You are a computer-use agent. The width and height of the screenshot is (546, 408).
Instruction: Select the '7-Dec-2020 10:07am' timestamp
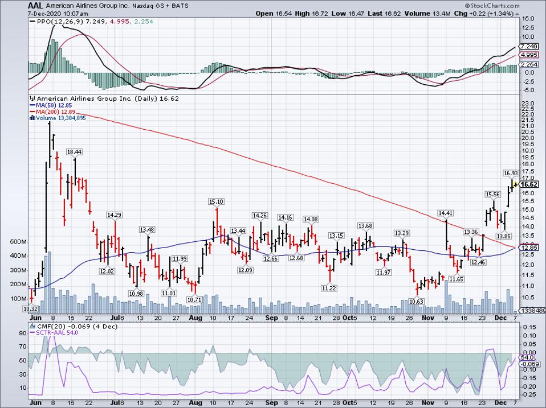58,14
